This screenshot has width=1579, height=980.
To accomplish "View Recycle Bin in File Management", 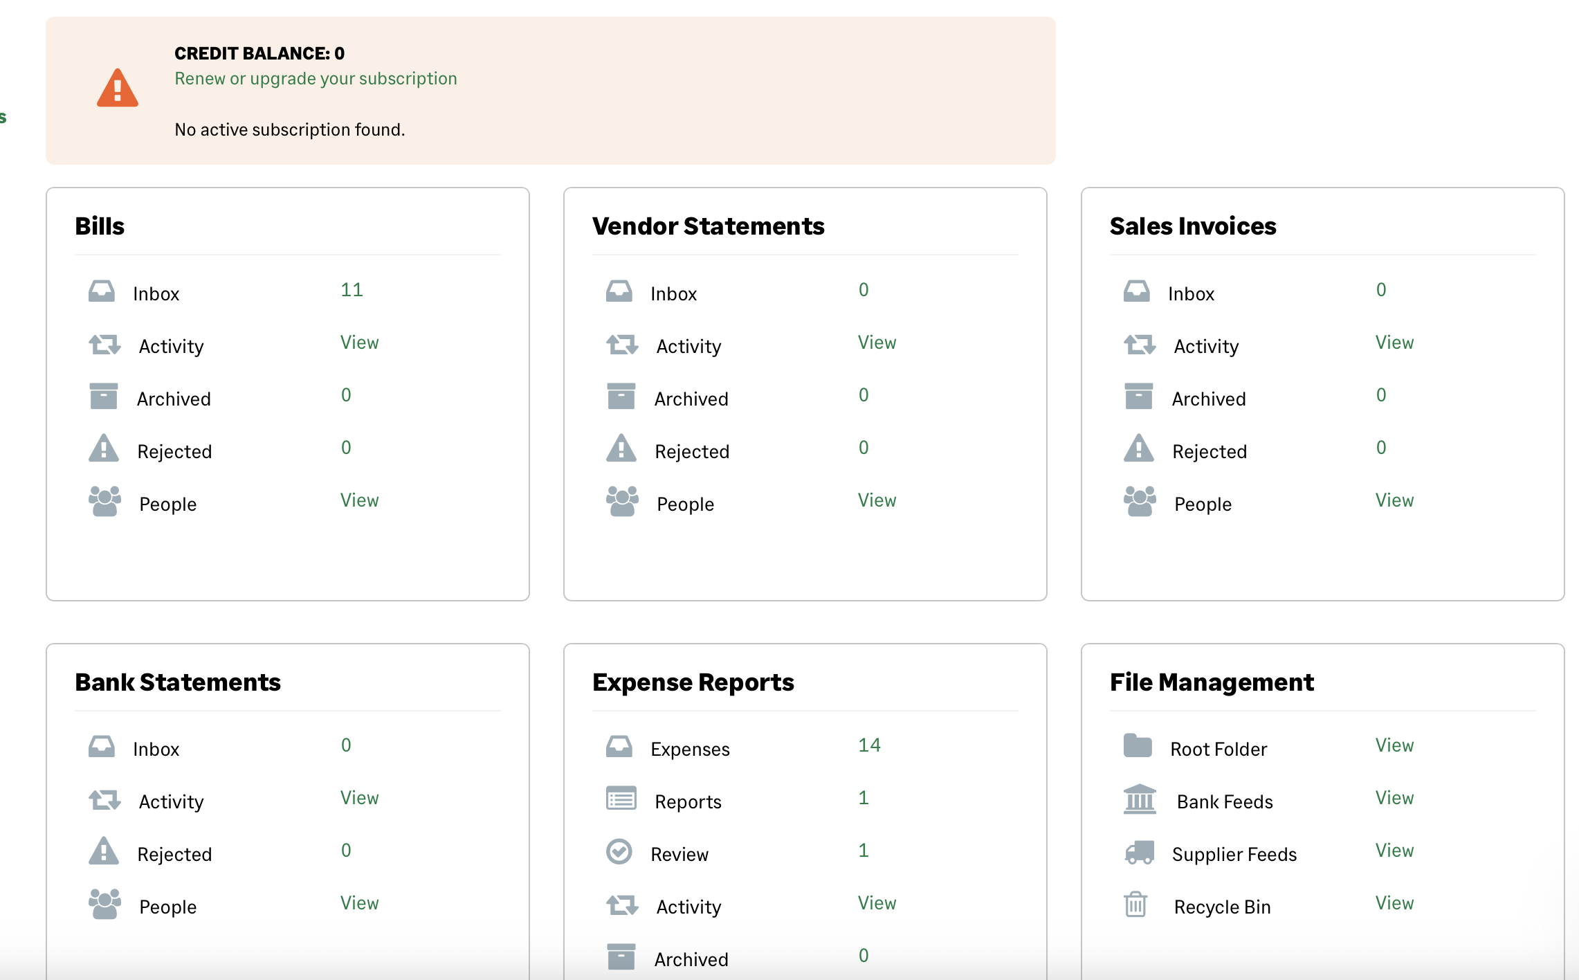I will pos(1394,902).
